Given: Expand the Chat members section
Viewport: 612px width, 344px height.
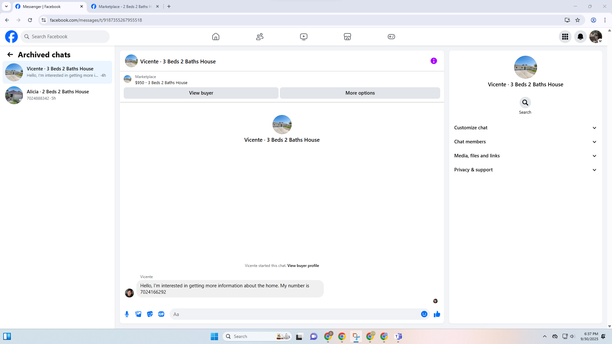Looking at the screenshot, I should point(525,142).
